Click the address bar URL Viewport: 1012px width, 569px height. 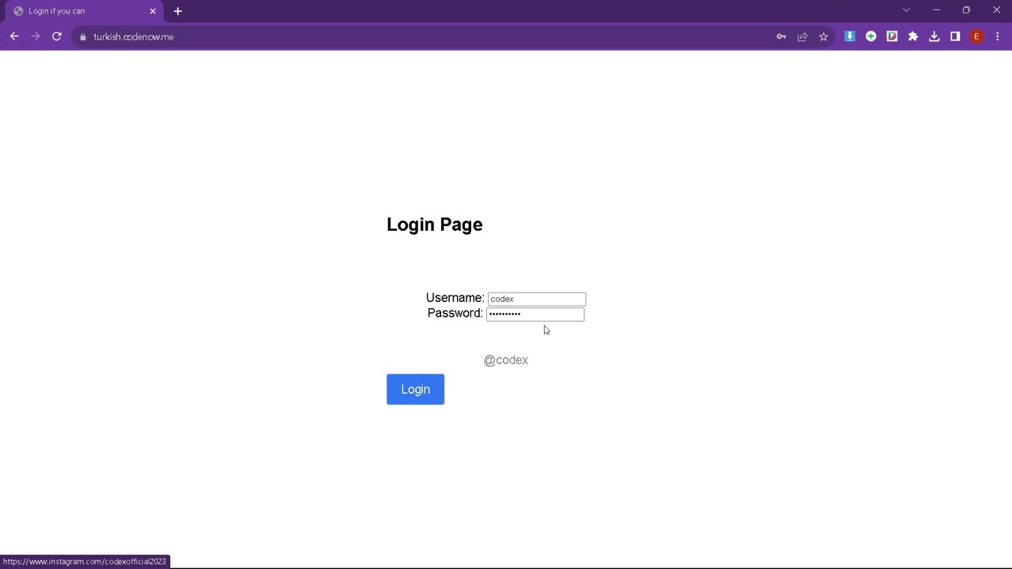click(134, 36)
